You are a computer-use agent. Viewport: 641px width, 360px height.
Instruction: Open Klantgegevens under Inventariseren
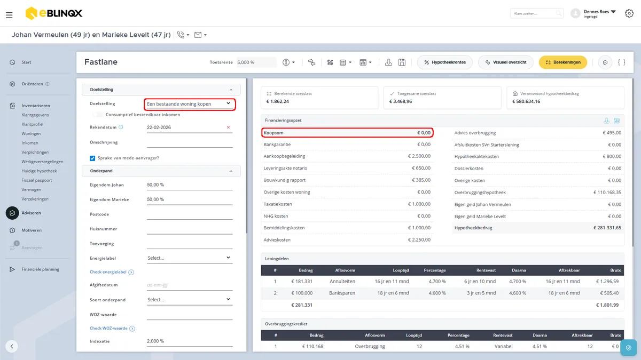click(x=35, y=115)
